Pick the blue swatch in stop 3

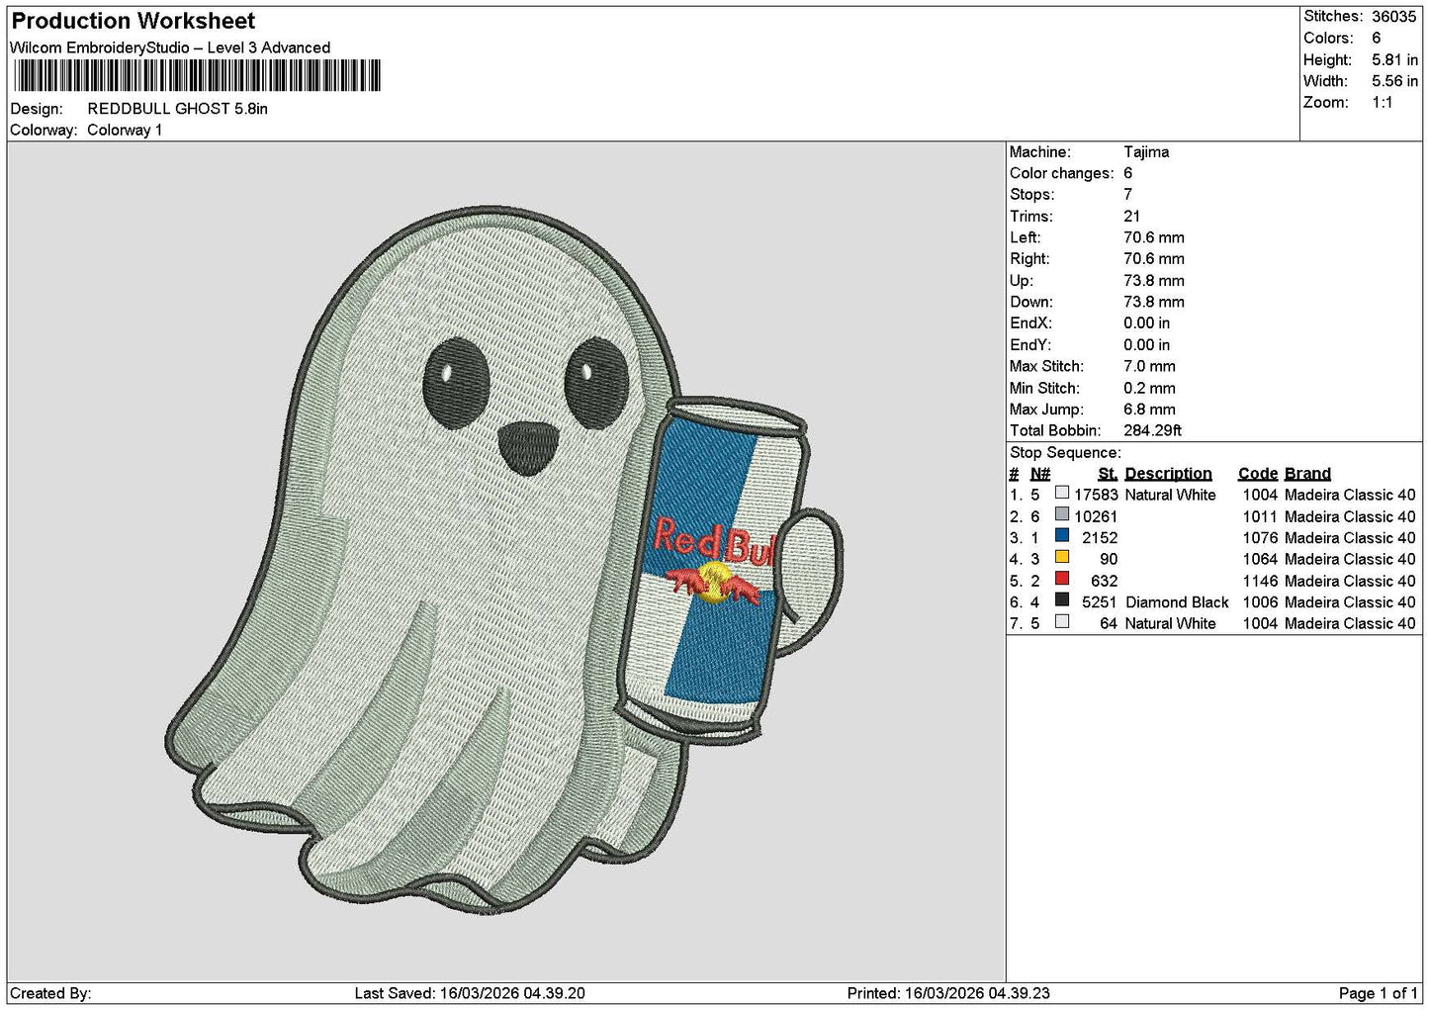coord(1061,536)
